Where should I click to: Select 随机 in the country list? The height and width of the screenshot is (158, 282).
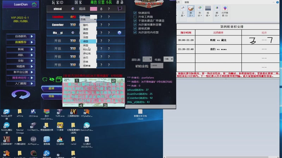click(88, 25)
